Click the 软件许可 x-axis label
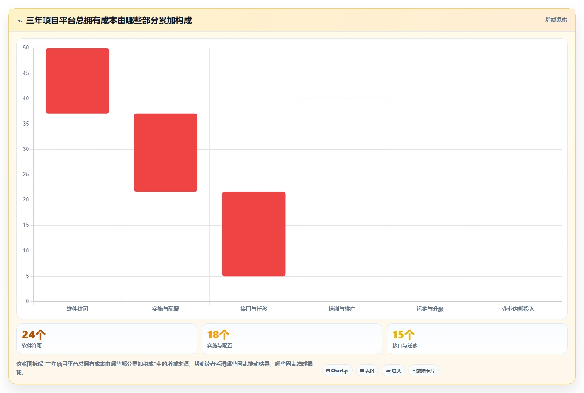Viewport: 584px width, 393px height. pyautogui.click(x=78, y=309)
